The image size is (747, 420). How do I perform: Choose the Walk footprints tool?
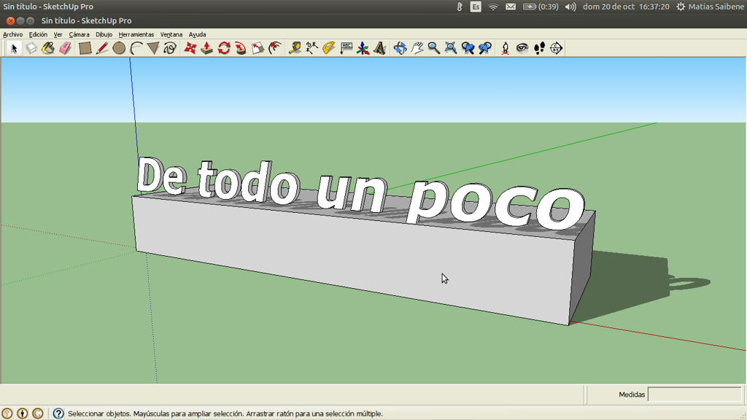point(539,48)
